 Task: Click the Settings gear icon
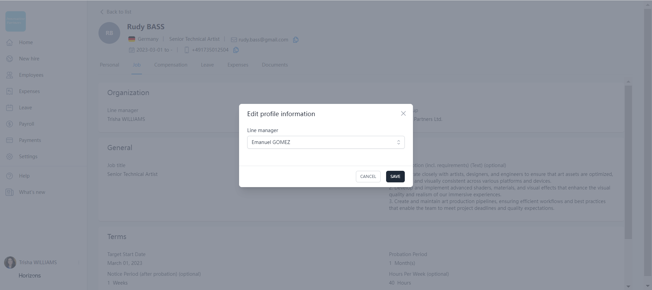10,157
